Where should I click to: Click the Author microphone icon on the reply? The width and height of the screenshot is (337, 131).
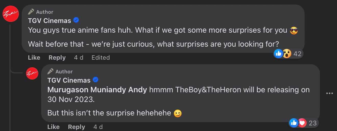pos(51,71)
